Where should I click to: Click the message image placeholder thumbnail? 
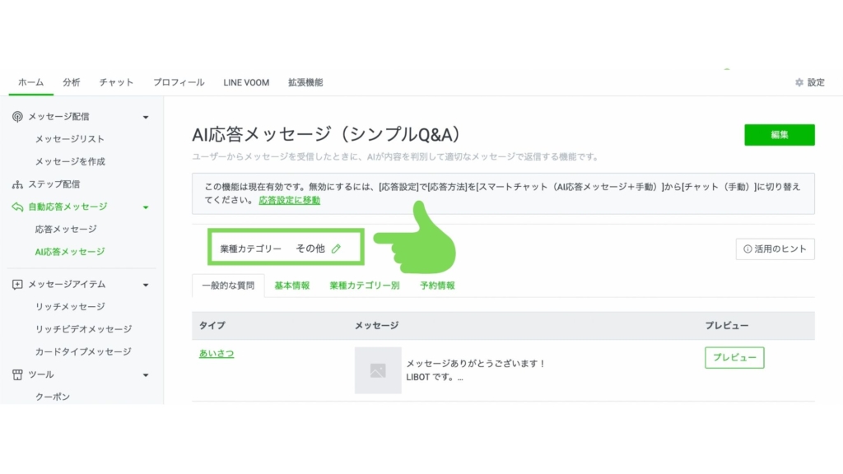coord(378,370)
